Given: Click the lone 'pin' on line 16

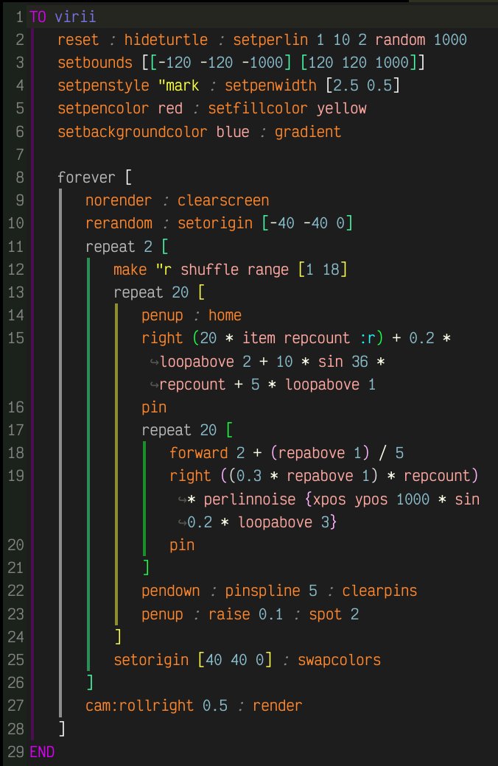Looking at the screenshot, I should tap(154, 407).
